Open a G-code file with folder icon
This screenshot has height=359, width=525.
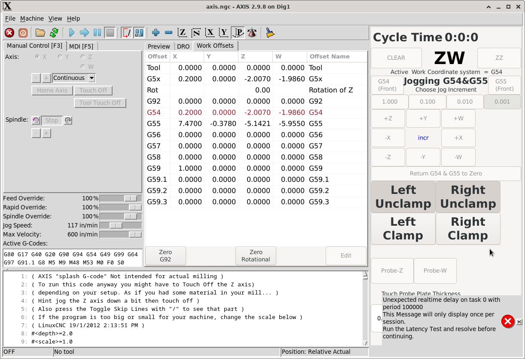coord(40,33)
